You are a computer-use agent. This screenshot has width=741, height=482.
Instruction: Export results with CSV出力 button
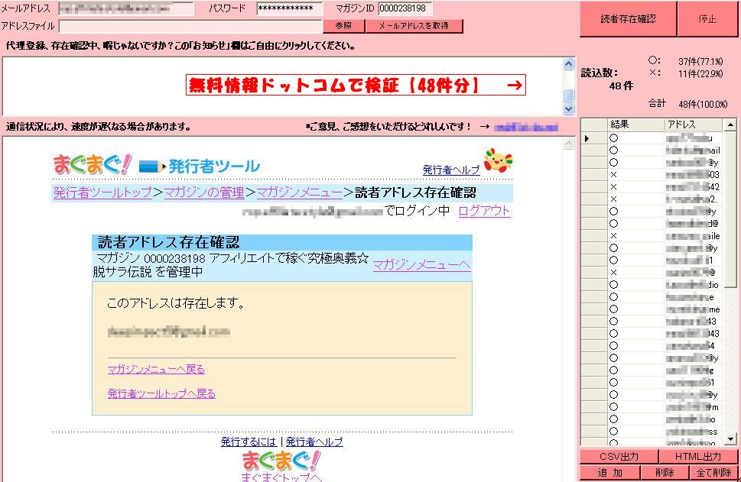coord(619,457)
